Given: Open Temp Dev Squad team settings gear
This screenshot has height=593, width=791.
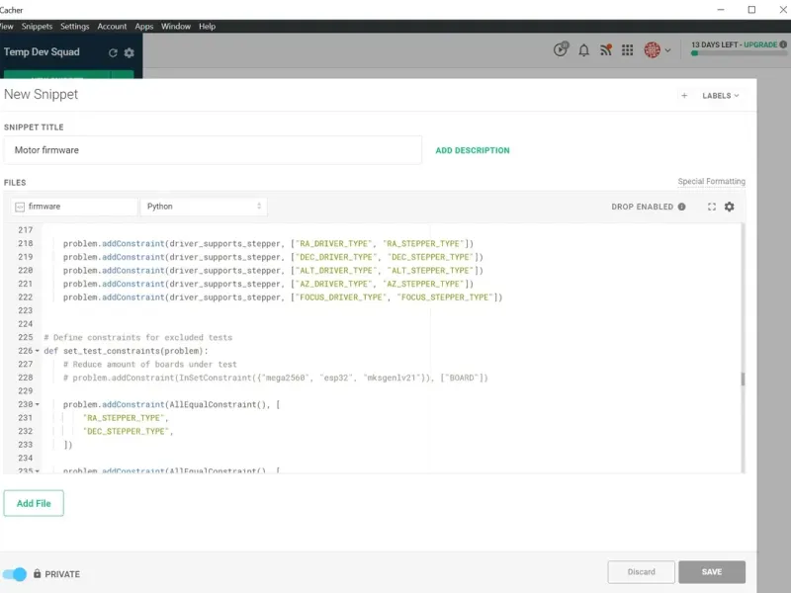Looking at the screenshot, I should point(130,52).
